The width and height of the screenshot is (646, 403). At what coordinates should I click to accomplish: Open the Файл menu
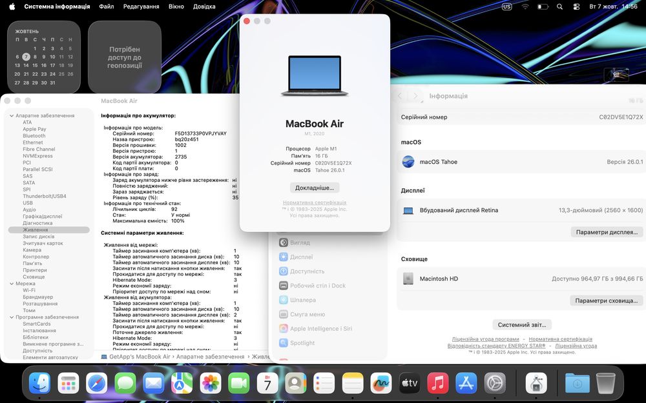coord(107,6)
